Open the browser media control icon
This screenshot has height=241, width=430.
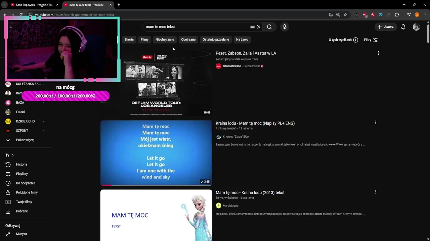[x=409, y=15]
